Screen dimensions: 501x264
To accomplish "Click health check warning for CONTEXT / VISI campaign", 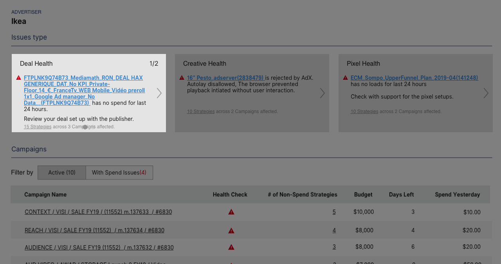I will [231, 212].
